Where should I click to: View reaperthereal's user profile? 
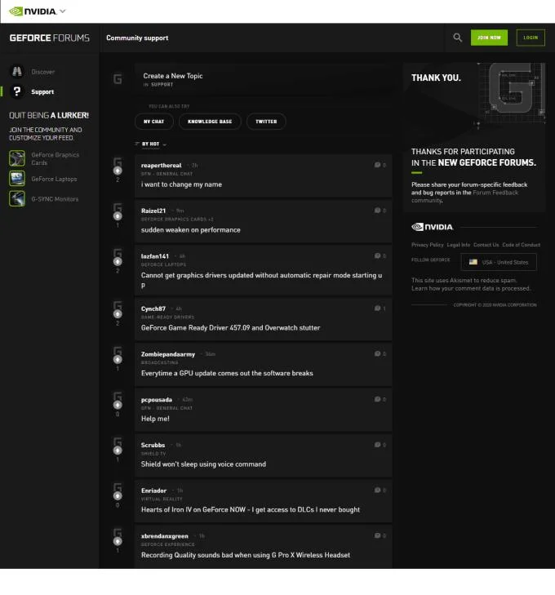click(162, 166)
